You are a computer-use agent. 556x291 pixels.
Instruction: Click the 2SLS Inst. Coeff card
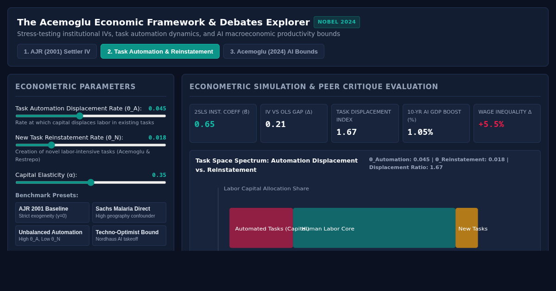[x=223, y=123]
